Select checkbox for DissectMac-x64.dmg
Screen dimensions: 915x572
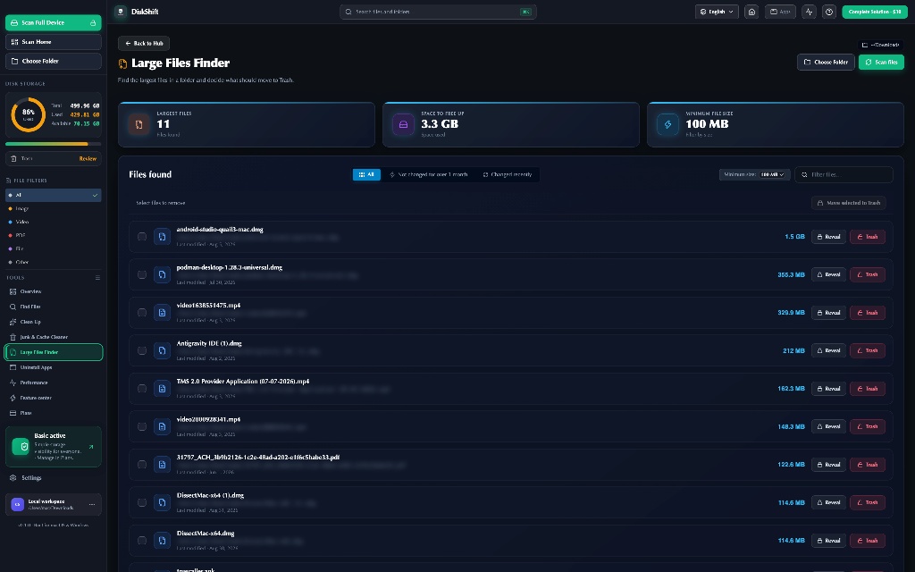click(x=142, y=540)
